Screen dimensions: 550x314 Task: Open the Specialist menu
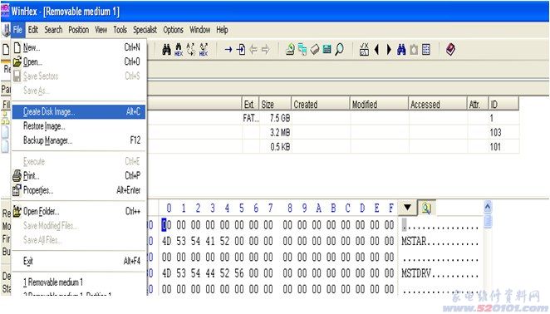[x=145, y=30]
